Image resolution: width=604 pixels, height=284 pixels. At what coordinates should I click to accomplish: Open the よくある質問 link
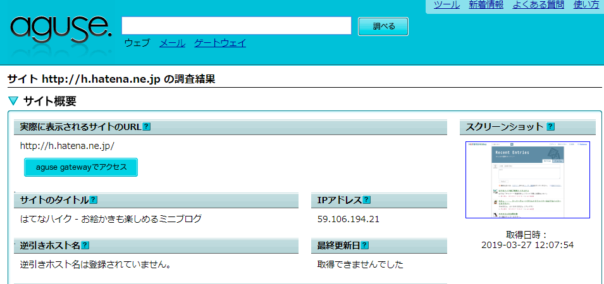pos(538,5)
